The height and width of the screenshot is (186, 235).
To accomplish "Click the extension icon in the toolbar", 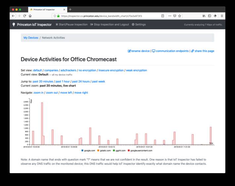I will [x=215, y=16].
